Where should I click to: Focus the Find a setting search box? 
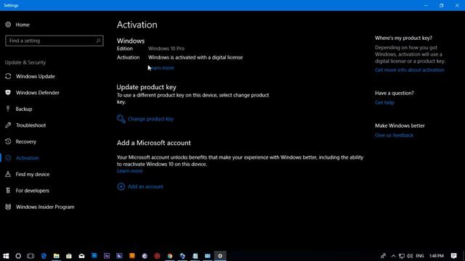54,41
